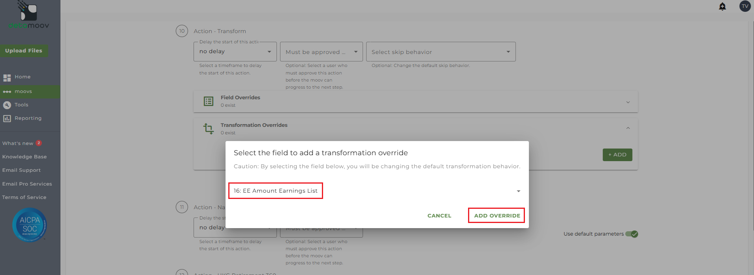Click the Tools wrench icon
Screen dimensions: 754x275
pyautogui.click(x=7, y=105)
